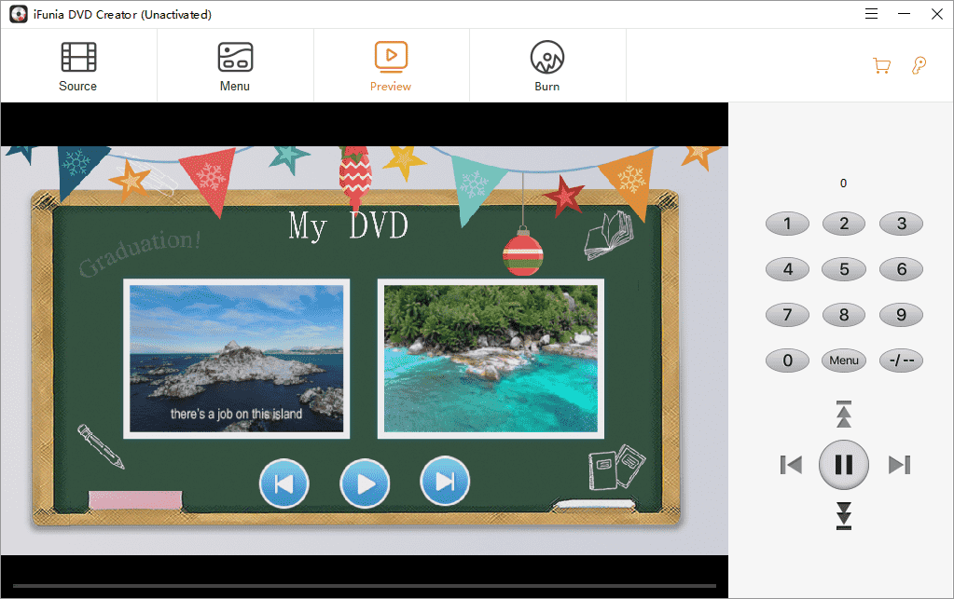Switch to the Source tab
This screenshot has width=954, height=599.
tap(78, 65)
